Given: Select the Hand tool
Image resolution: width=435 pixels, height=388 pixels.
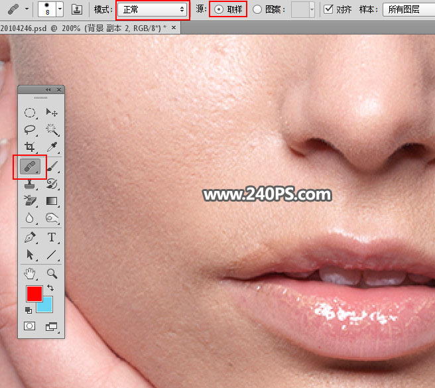Looking at the screenshot, I should pos(30,274).
